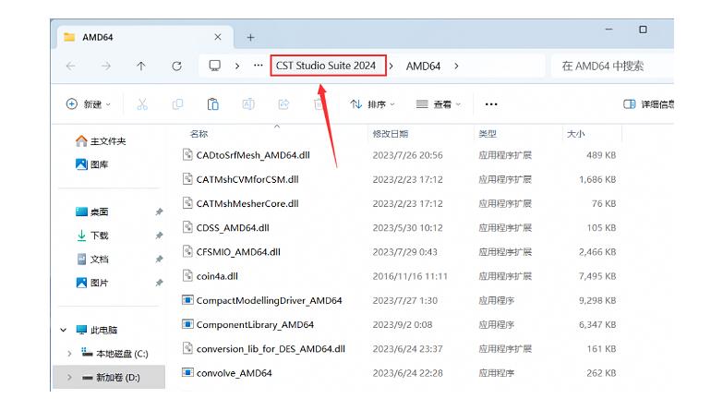The image size is (723, 411).
Task: Open 主文件夹 (Home) in sidebar
Action: [x=101, y=141]
